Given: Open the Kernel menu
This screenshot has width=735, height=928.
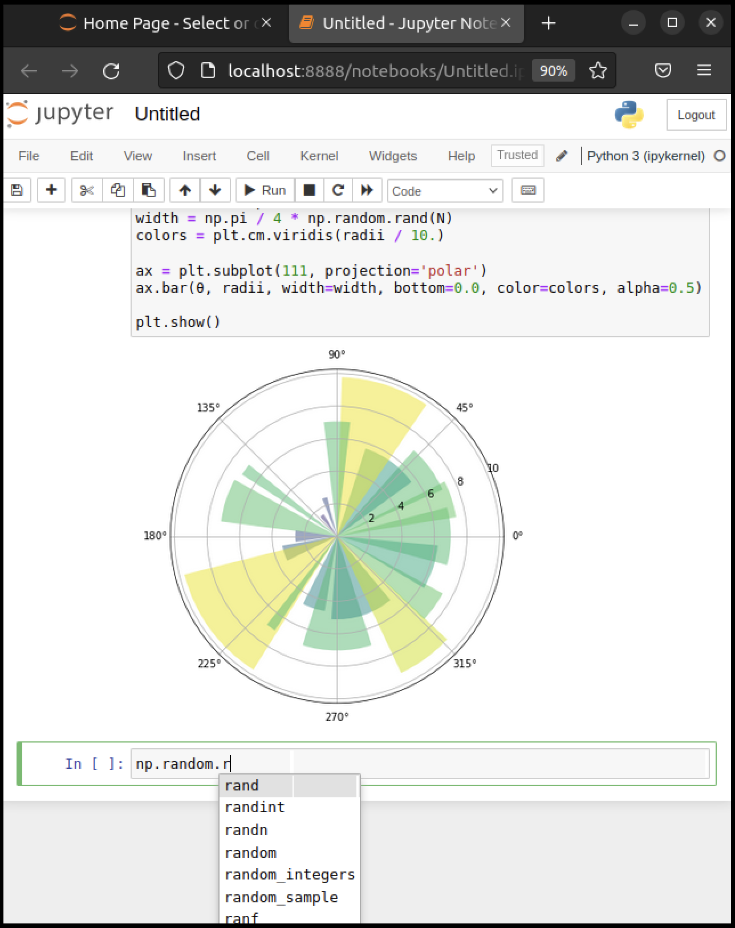Looking at the screenshot, I should (x=319, y=156).
